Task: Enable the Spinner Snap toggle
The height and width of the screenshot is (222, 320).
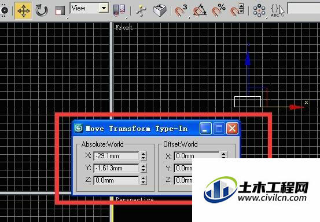Action: [237, 10]
